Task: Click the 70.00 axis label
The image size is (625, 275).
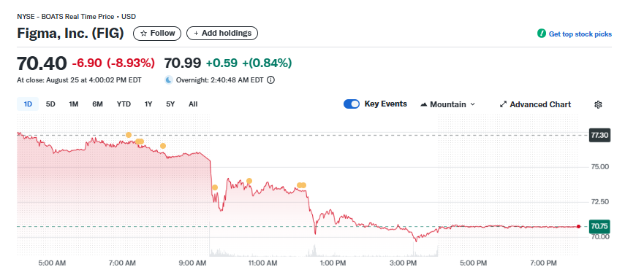Action: coord(599,237)
